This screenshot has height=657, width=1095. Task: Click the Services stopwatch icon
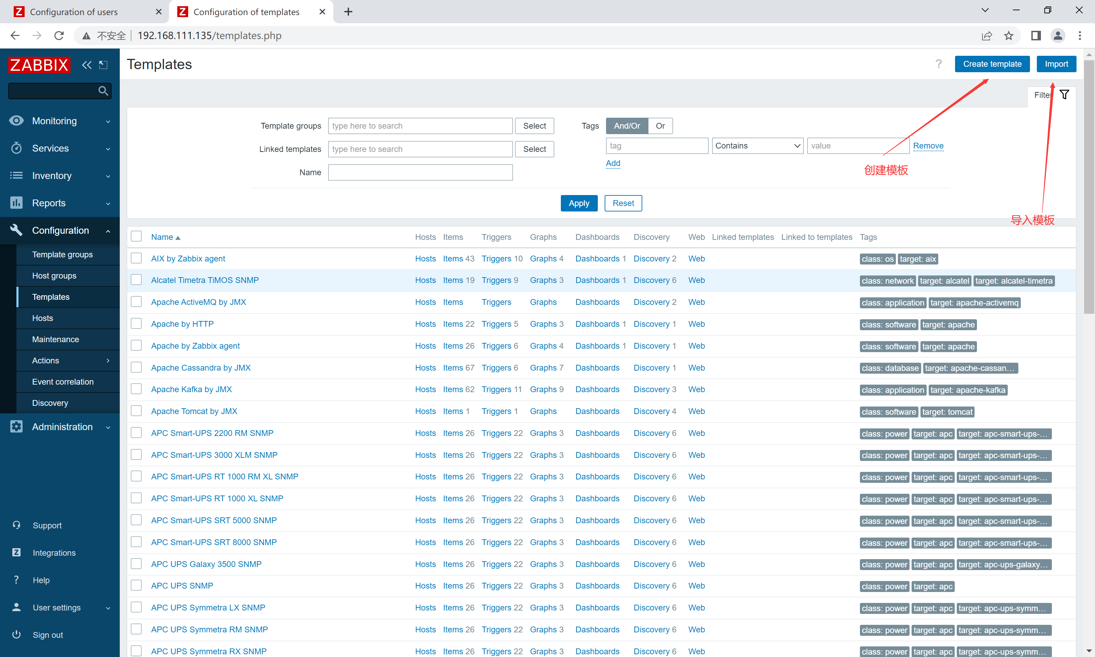(16, 148)
